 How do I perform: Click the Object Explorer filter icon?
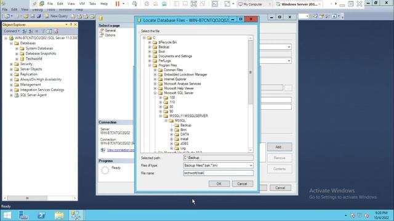[x=43, y=31]
